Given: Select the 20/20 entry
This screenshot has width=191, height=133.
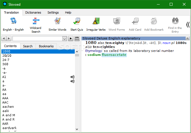Looking at the screenshot, I should coord(38,56).
